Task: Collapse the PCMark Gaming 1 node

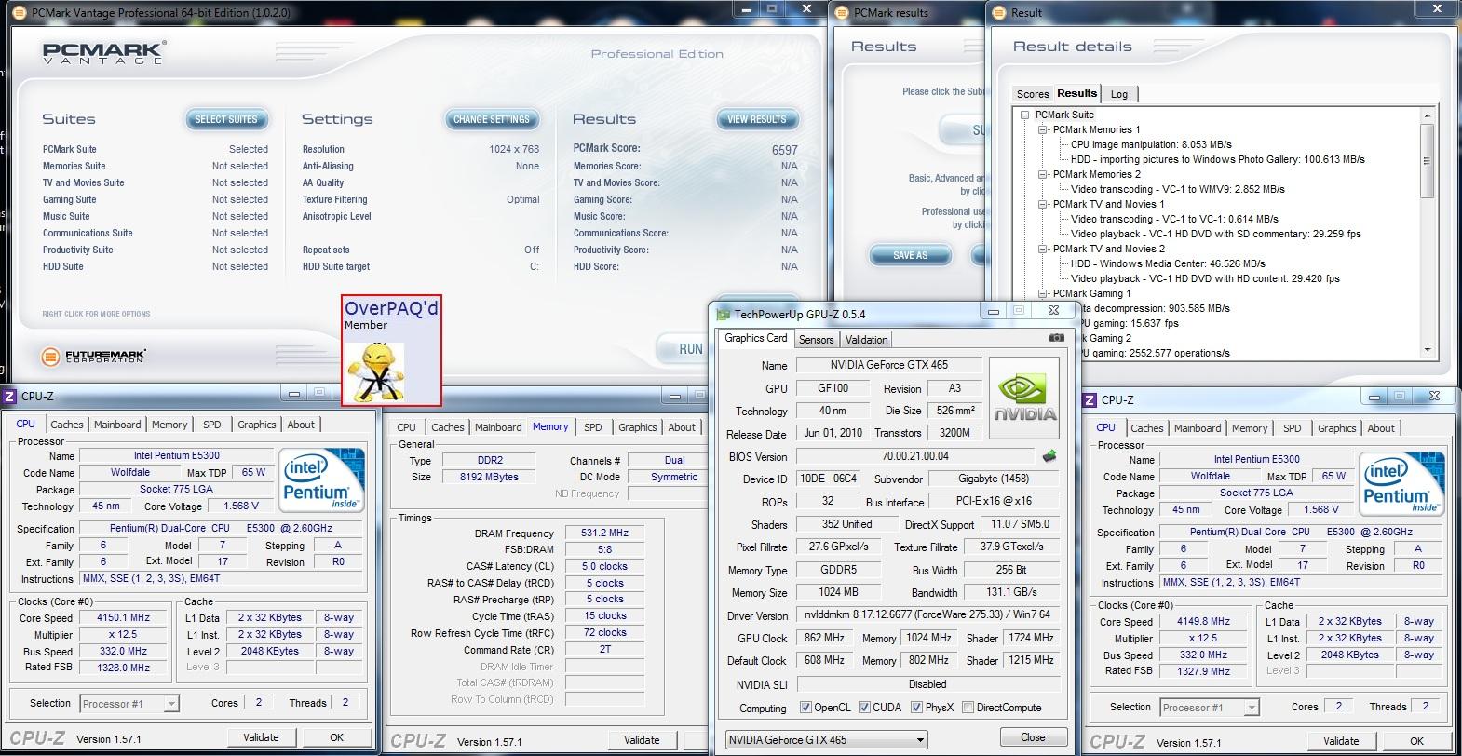Action: point(1043,293)
